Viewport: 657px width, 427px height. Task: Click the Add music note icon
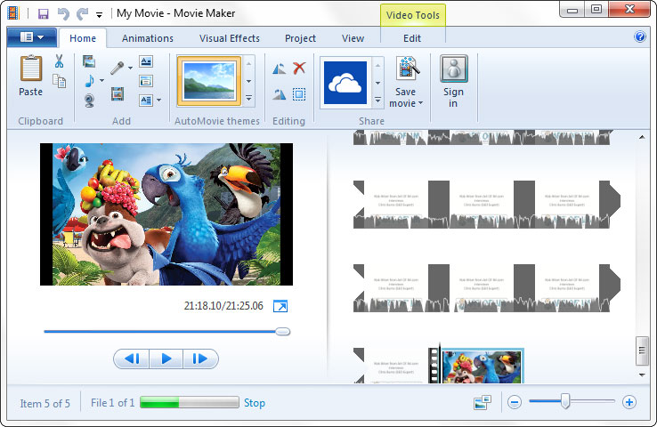point(89,80)
